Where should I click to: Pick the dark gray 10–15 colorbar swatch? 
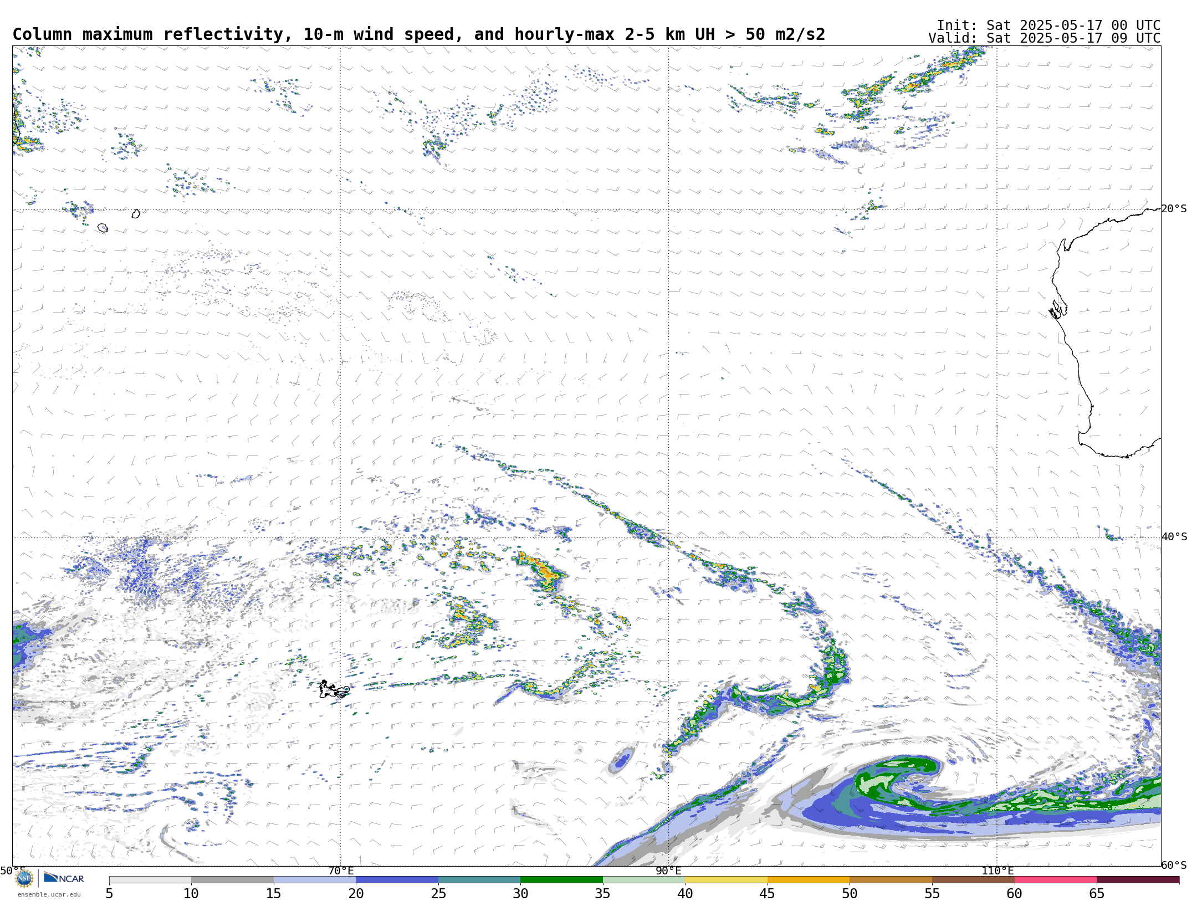[x=232, y=880]
